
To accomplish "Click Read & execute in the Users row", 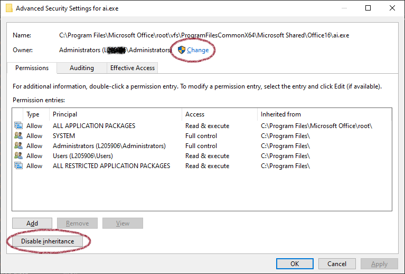I will pyautogui.click(x=208, y=156).
